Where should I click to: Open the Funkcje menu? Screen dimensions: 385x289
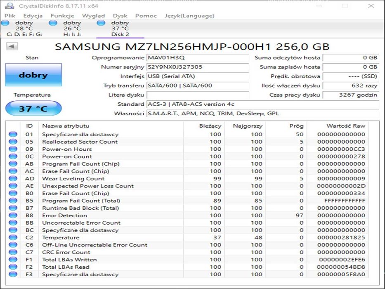pos(62,16)
